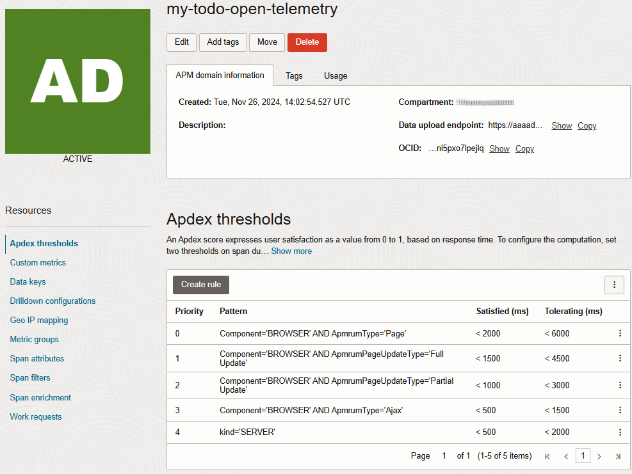The height and width of the screenshot is (474, 632).
Task: Click the page number input field
Action: (x=583, y=455)
